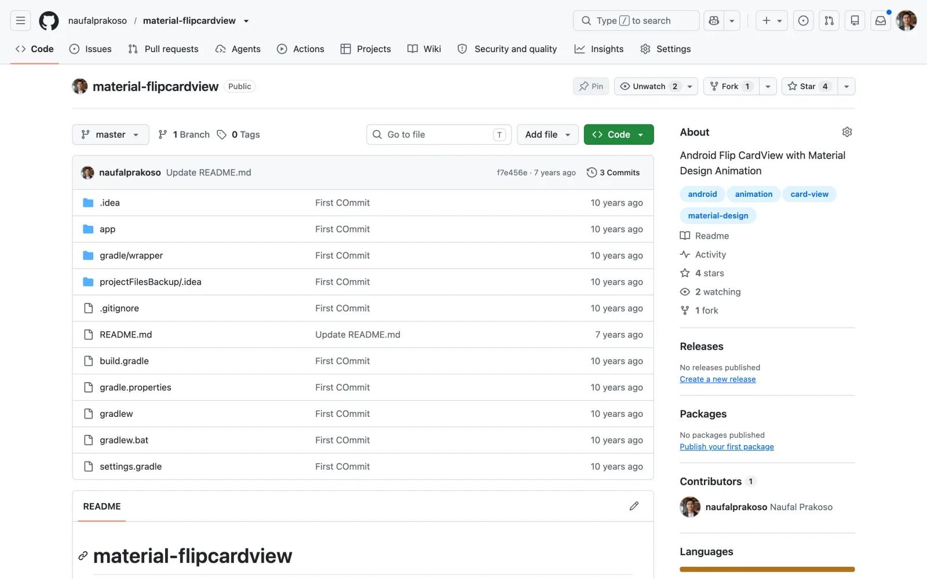This screenshot has height=579, width=927.
Task: View 3 Commits history
Action: pyautogui.click(x=613, y=173)
